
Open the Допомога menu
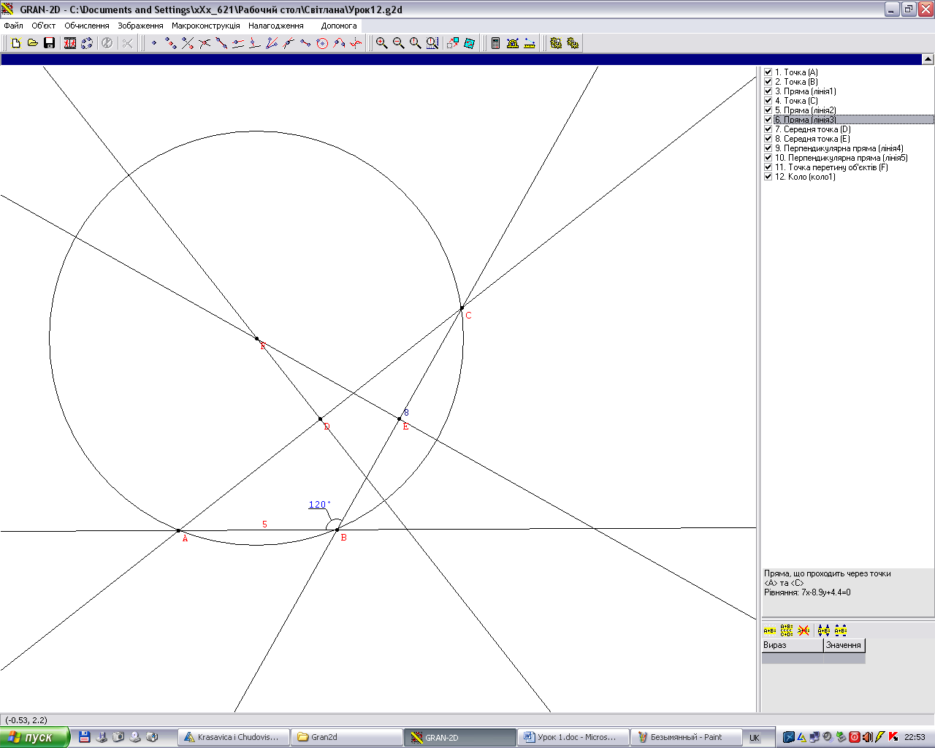(x=339, y=26)
